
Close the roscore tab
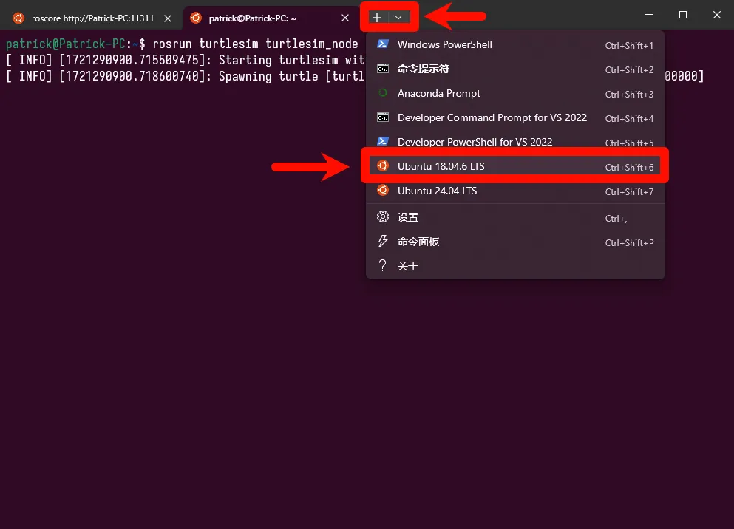[x=168, y=18]
